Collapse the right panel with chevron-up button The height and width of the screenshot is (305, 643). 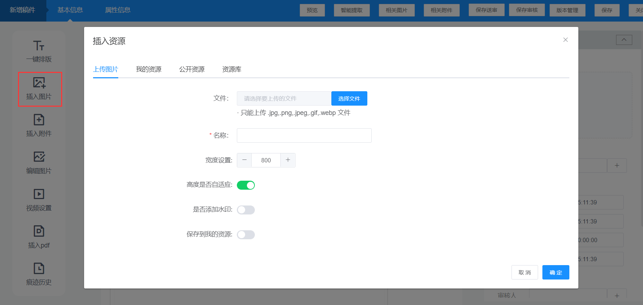click(x=624, y=40)
